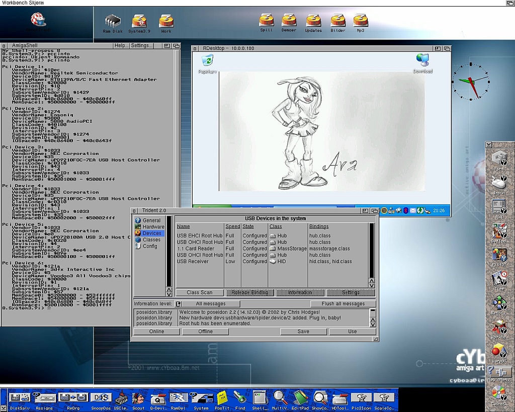Click the 21:26 clock in RDesktop tray

click(439, 211)
